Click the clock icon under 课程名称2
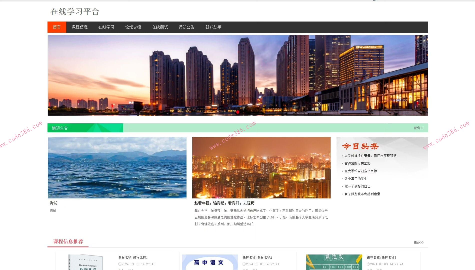 coord(244,264)
